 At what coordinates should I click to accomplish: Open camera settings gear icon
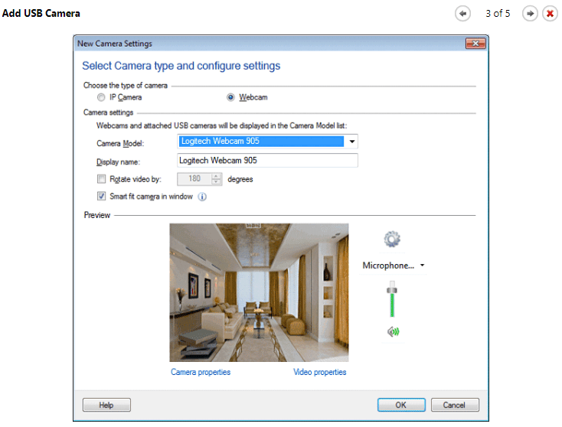click(x=392, y=239)
